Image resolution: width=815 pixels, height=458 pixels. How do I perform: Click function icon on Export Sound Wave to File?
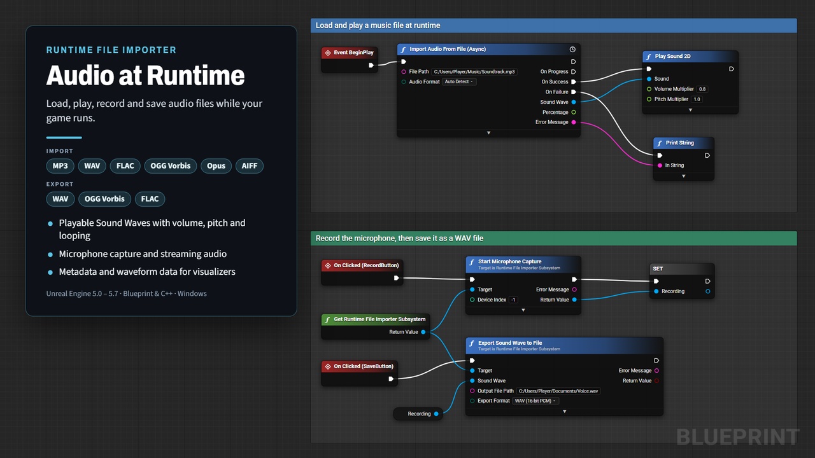coord(472,343)
